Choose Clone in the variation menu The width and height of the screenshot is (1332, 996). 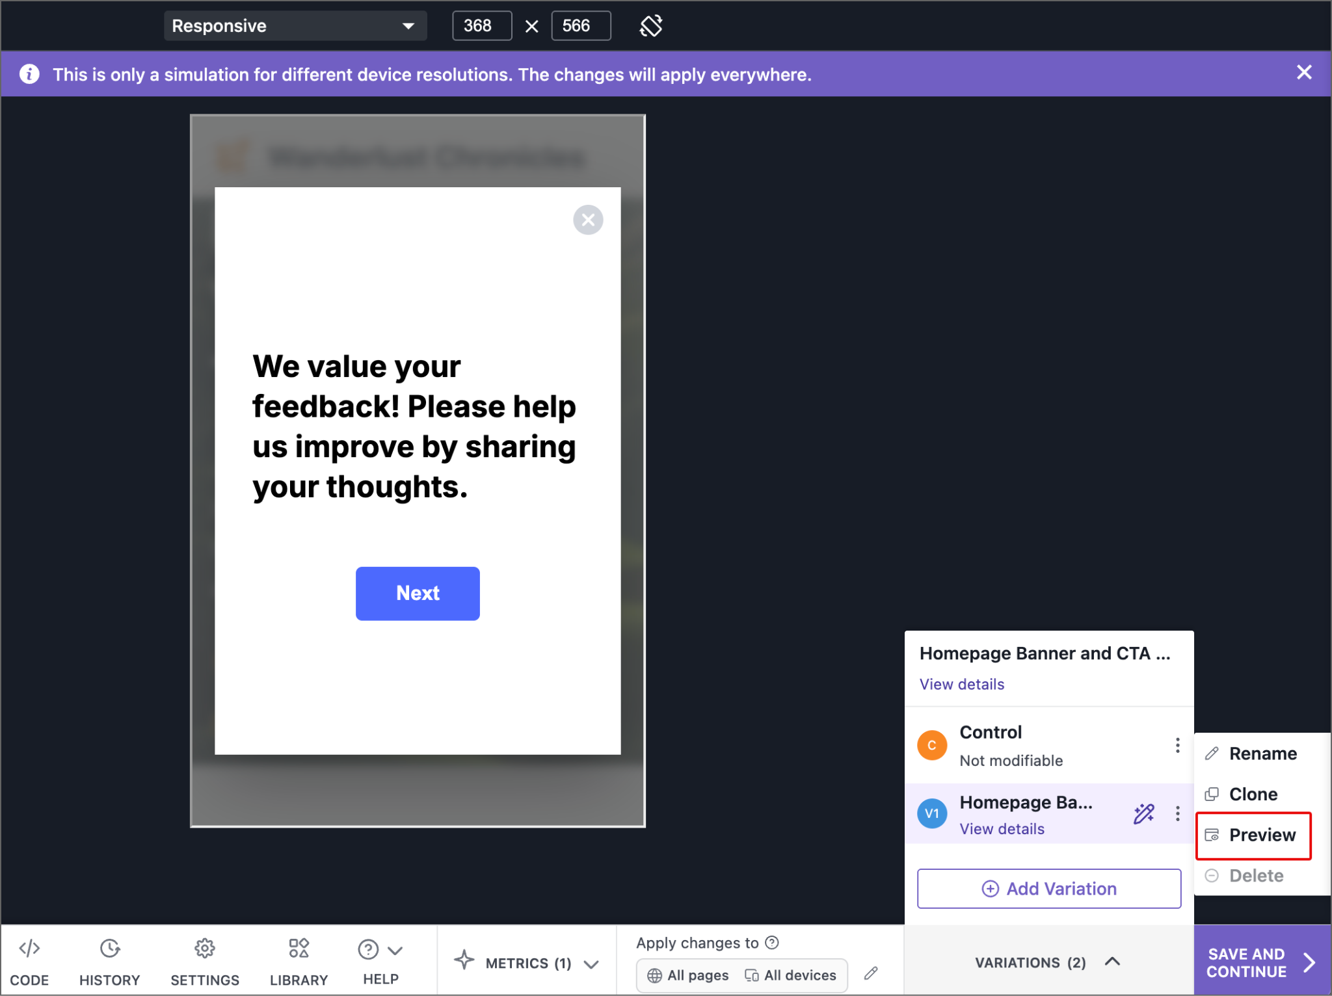(x=1253, y=794)
